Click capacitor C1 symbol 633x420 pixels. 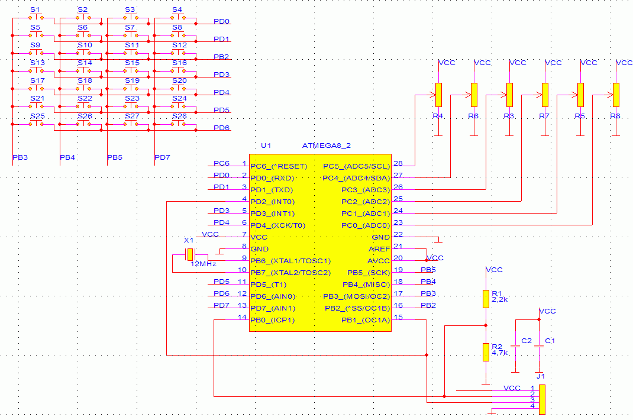coord(539,346)
